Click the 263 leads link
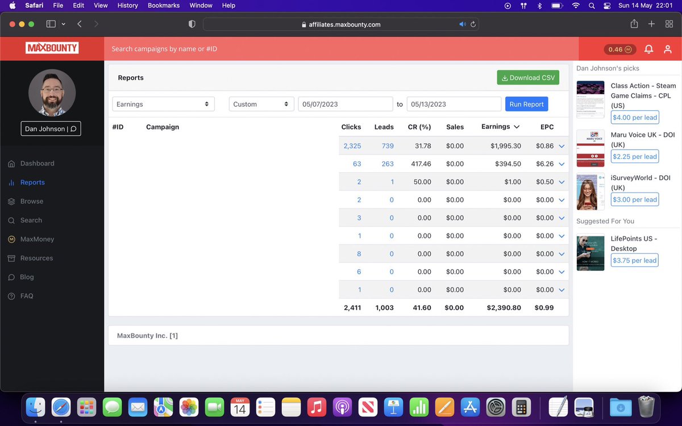This screenshot has width=682, height=426. pos(388,164)
